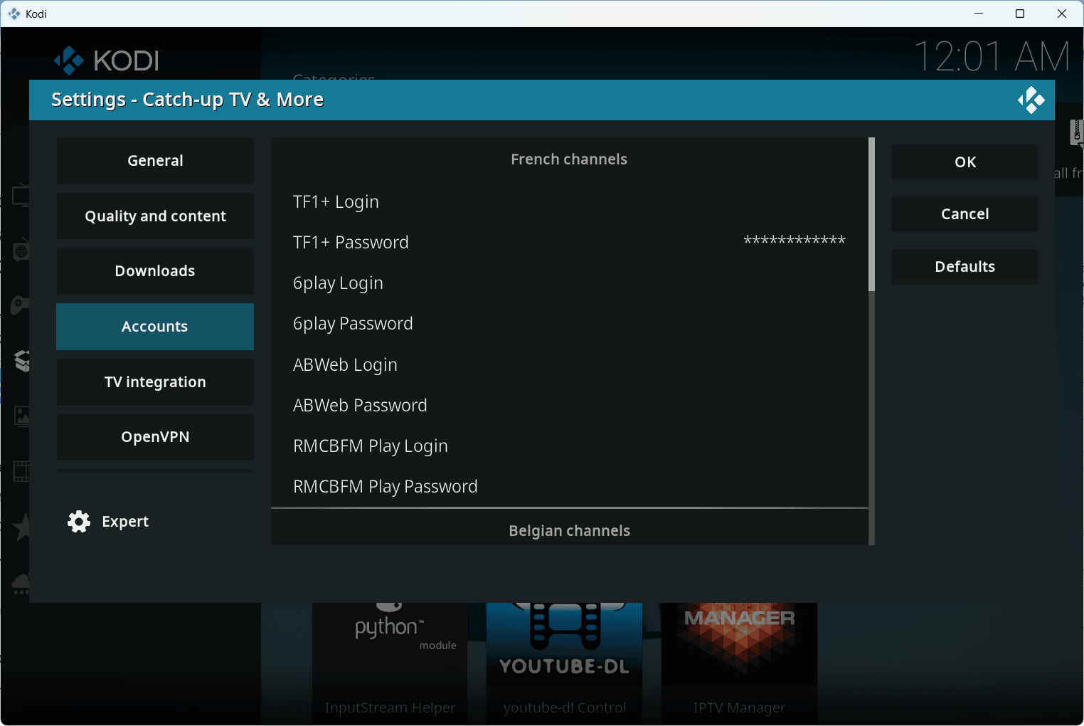Click the TV sidebar icon
The image size is (1084, 726).
(21, 195)
